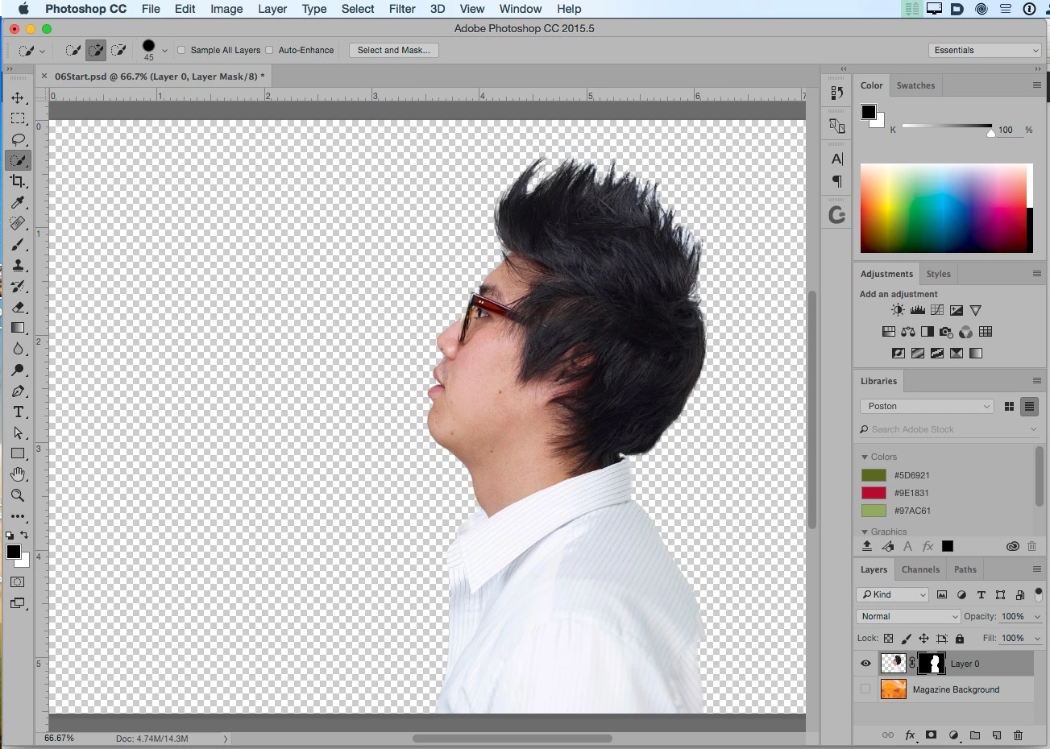Open the Normal blend mode dropdown
Image resolution: width=1050 pixels, height=749 pixels.
click(908, 616)
